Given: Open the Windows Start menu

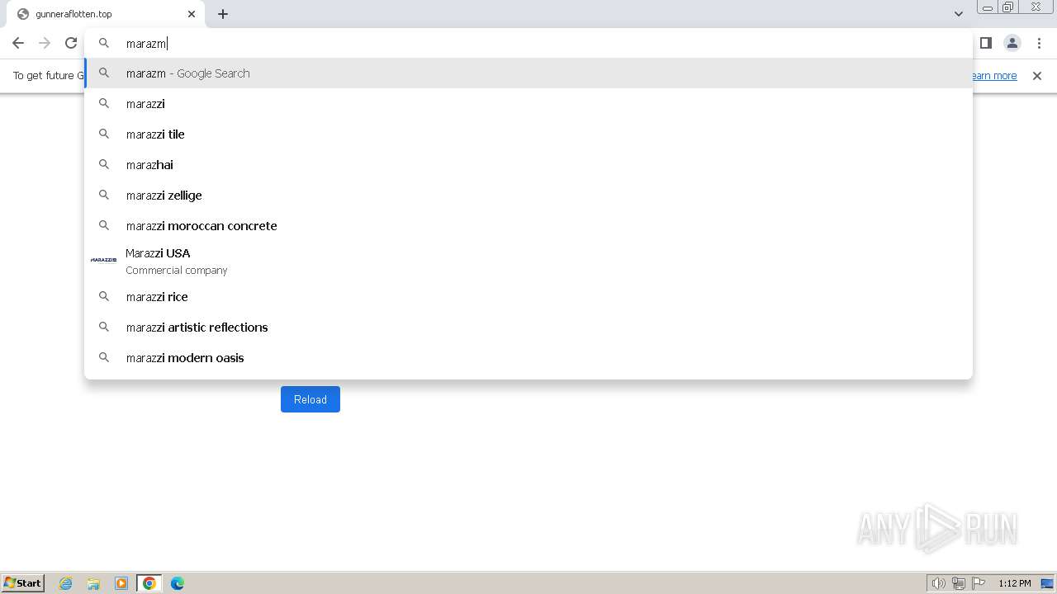Looking at the screenshot, I should coord(23,582).
